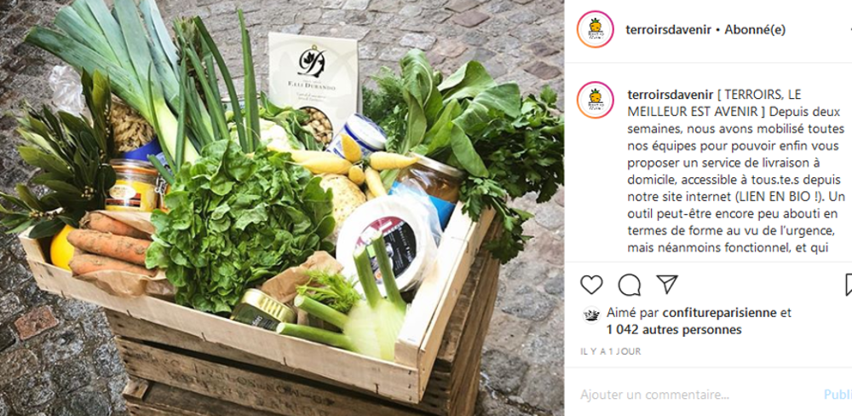The width and height of the screenshot is (852, 416).
Task: Click the Publier button
Action: [838, 395]
